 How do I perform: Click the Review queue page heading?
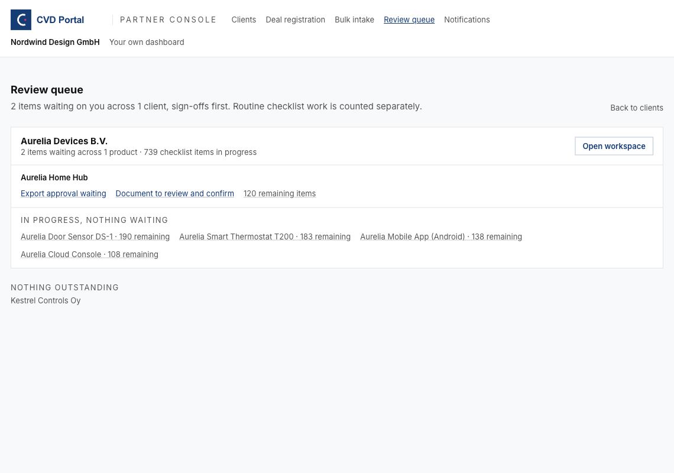tap(47, 90)
